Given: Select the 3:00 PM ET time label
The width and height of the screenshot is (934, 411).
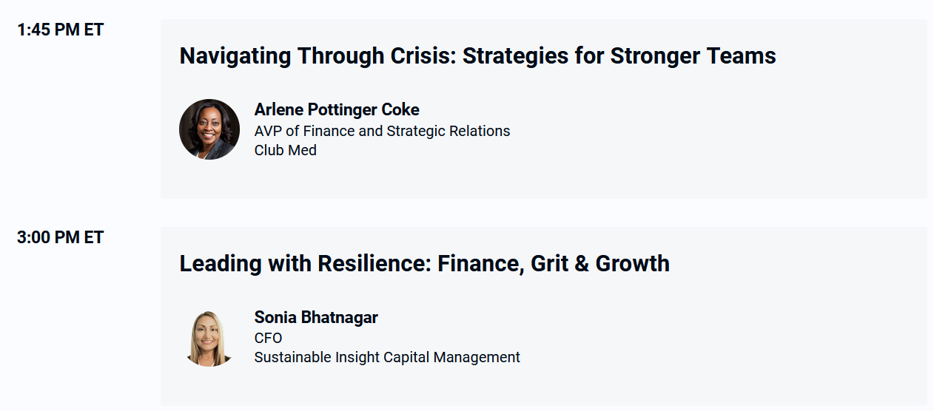Looking at the screenshot, I should point(61,238).
